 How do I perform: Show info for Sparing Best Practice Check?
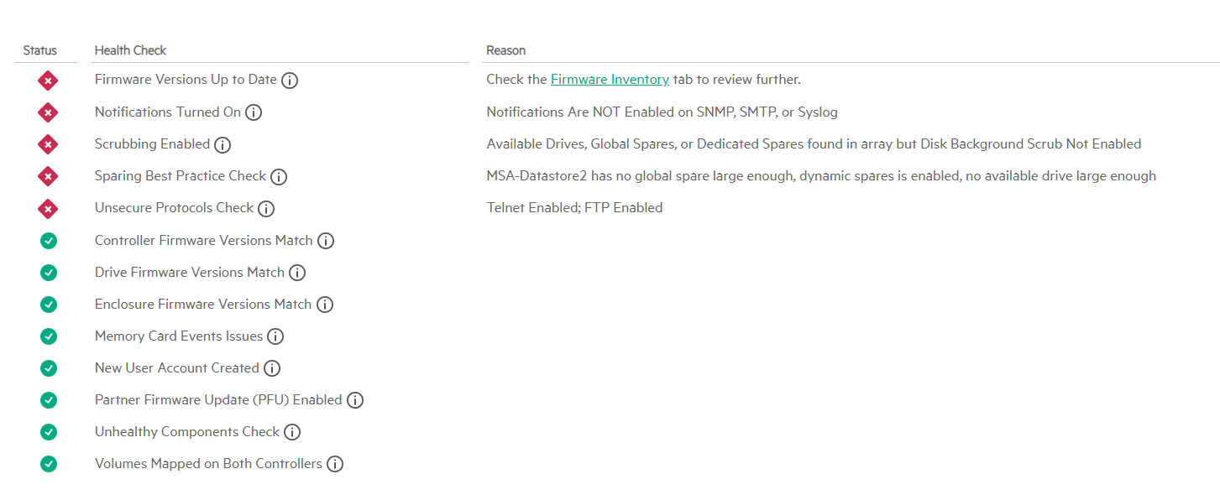[x=279, y=177]
